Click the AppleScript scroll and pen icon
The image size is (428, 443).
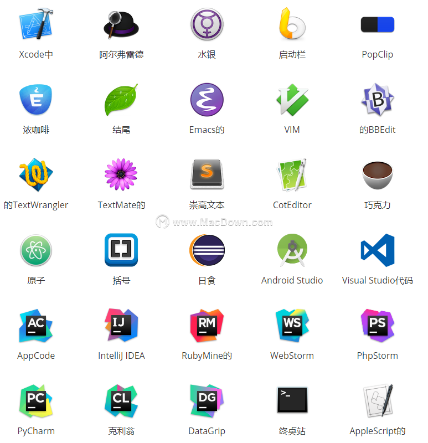378,401
